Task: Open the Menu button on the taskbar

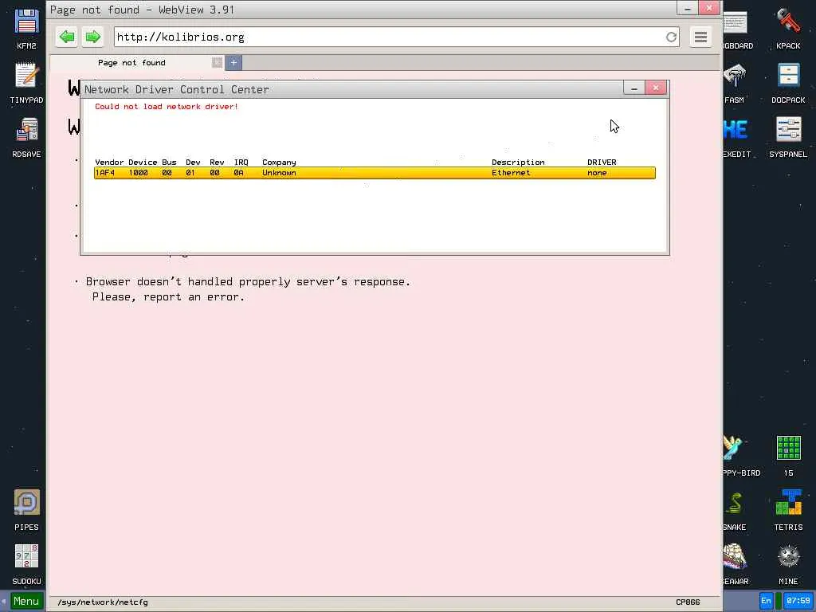Action: [26, 602]
